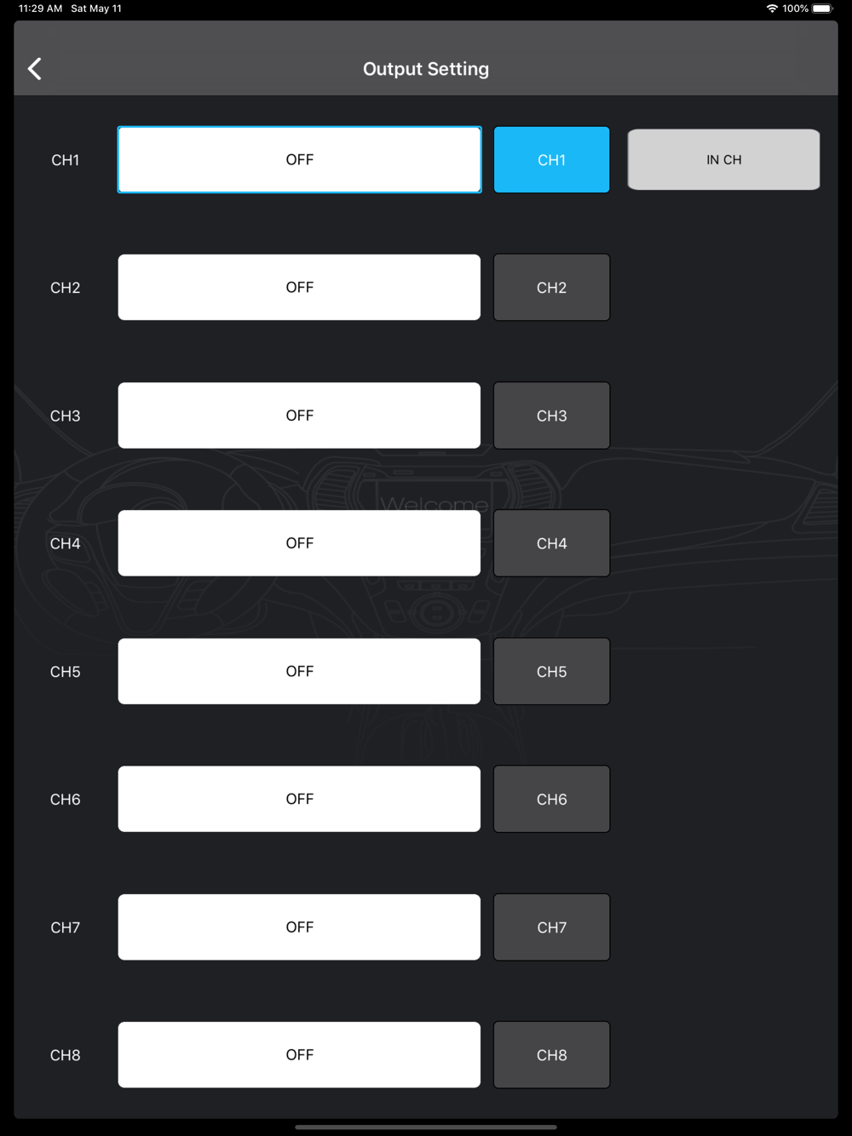The width and height of the screenshot is (852, 1136).
Task: Open CH6 output OFF selector
Action: click(x=299, y=799)
